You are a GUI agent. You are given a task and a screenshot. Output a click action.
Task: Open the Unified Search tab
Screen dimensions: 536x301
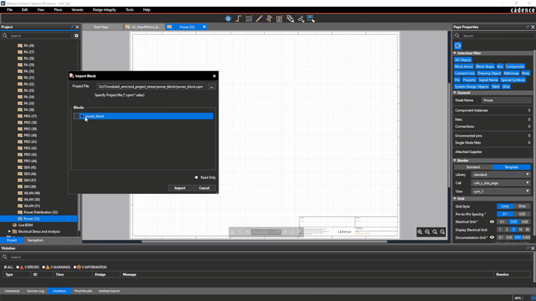point(109,291)
